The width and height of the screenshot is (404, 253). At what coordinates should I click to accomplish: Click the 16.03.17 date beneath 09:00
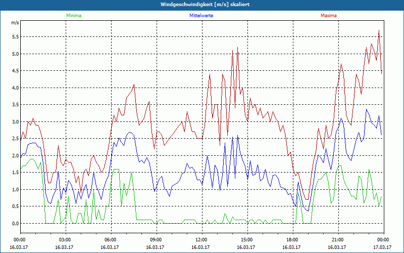156,247
